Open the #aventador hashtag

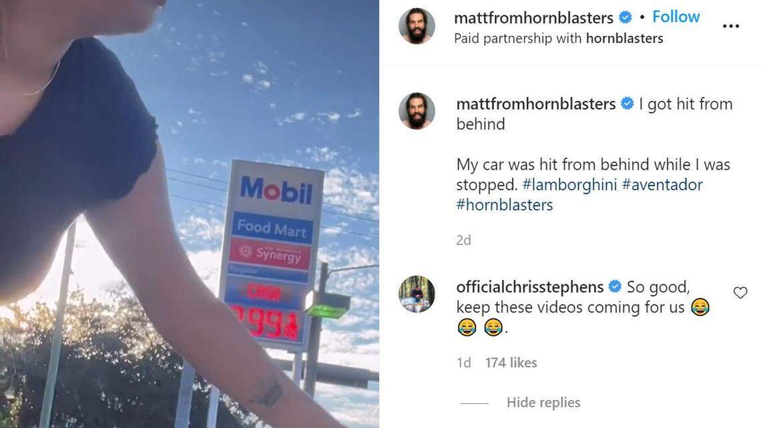click(x=662, y=184)
